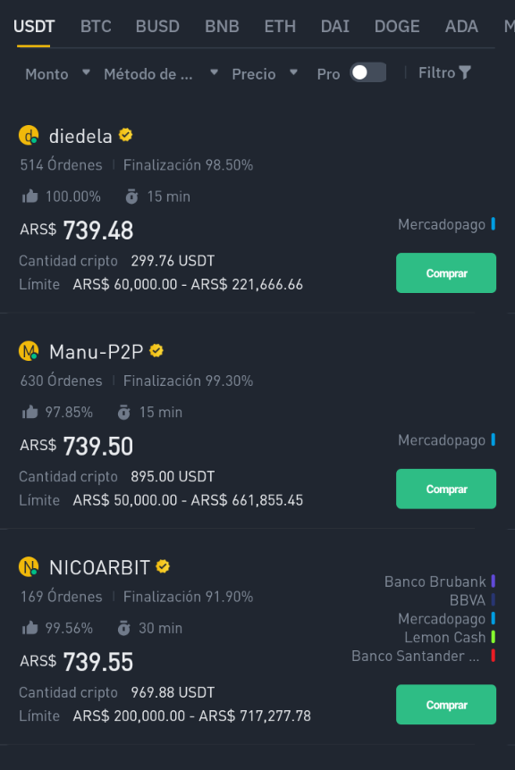Open the Monto dropdown
Viewport: 515px width, 770px height.
[x=58, y=73]
